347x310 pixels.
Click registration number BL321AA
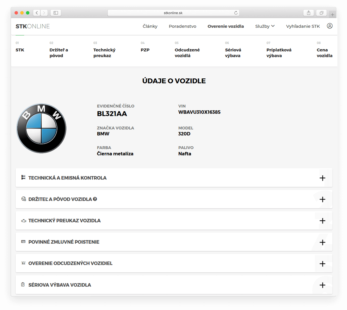click(112, 114)
